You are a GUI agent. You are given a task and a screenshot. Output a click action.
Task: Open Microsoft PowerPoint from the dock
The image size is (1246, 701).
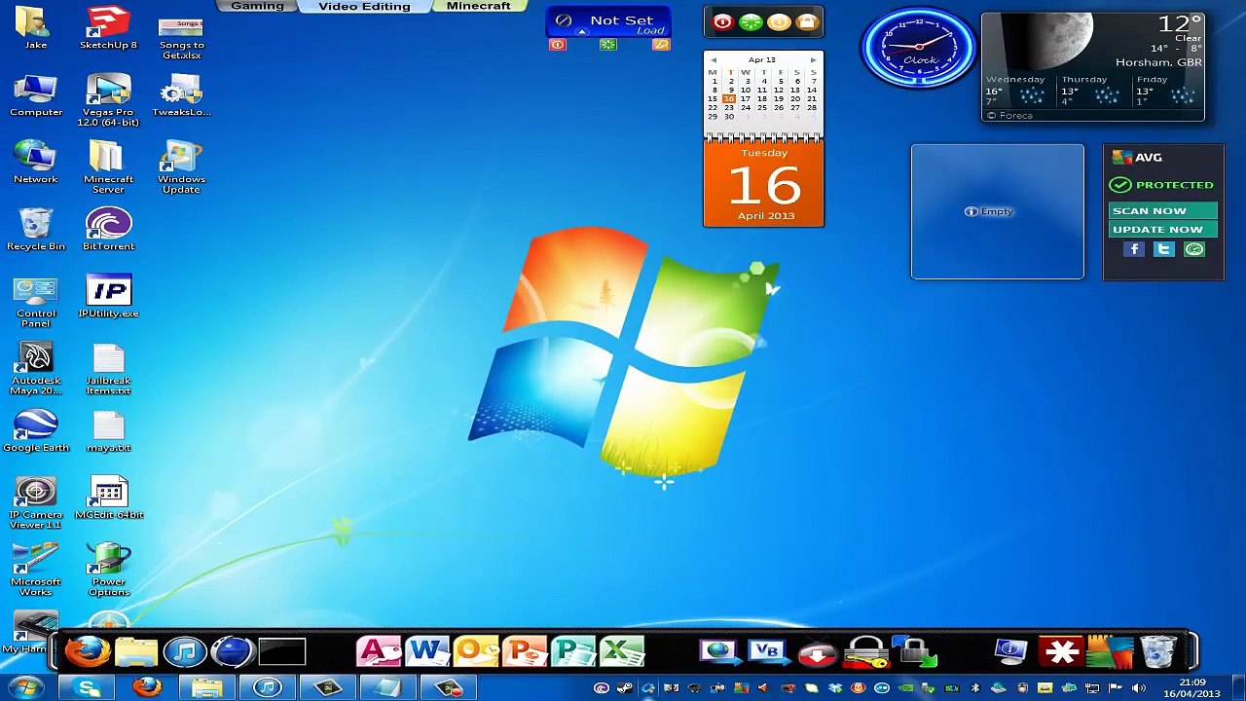(x=525, y=650)
